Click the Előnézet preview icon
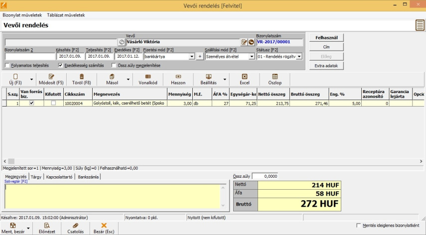The width and height of the screenshot is (426, 235). [x=46, y=226]
